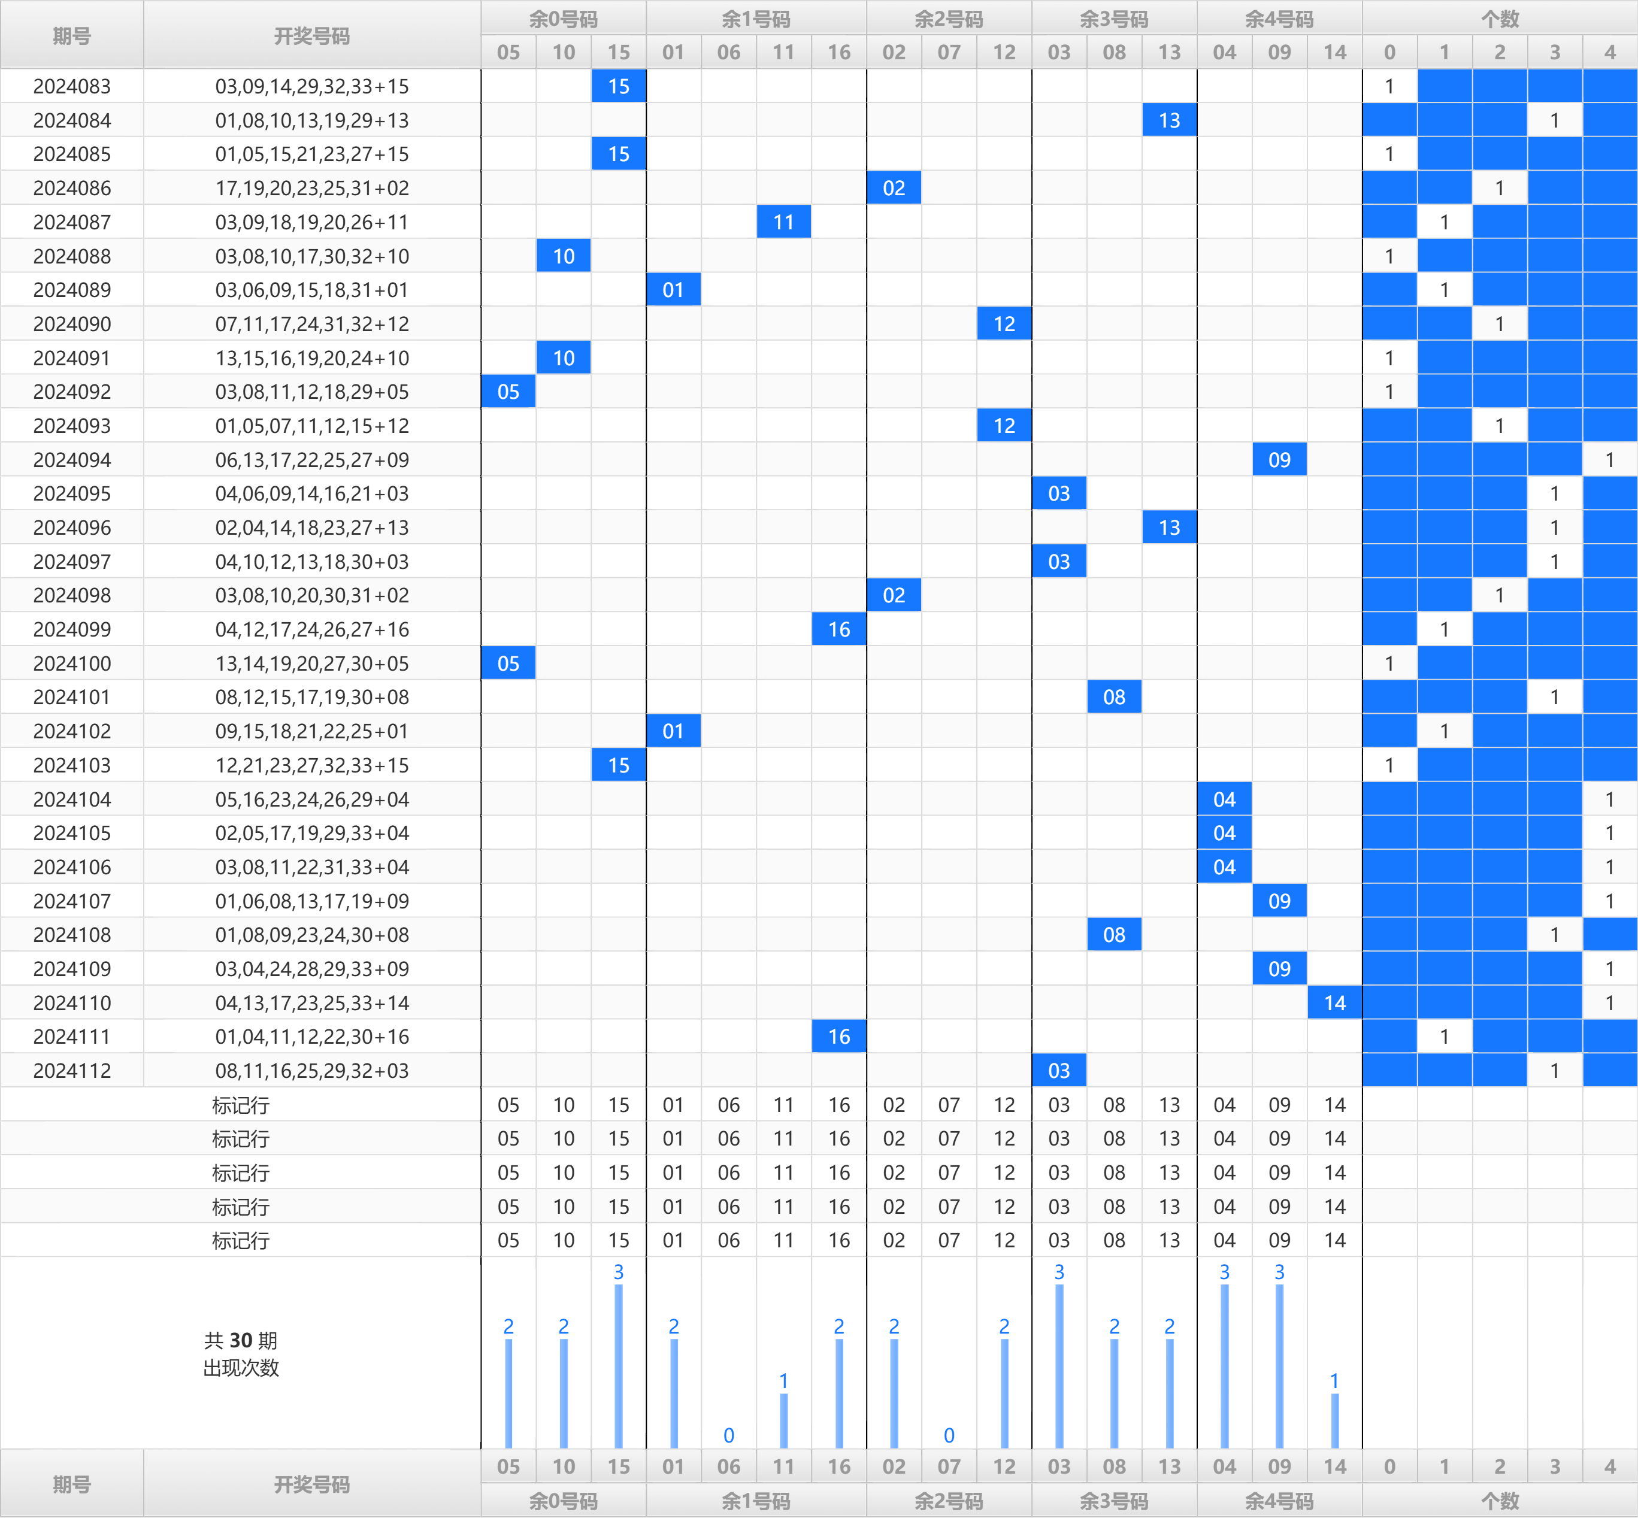Select the top 余2号码 group header
1638x1518 pixels.
point(949,18)
